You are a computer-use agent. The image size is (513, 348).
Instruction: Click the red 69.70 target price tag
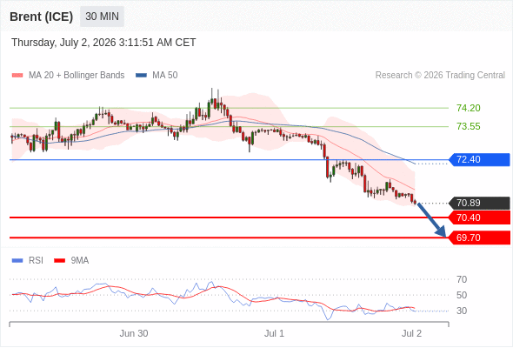[479, 238]
